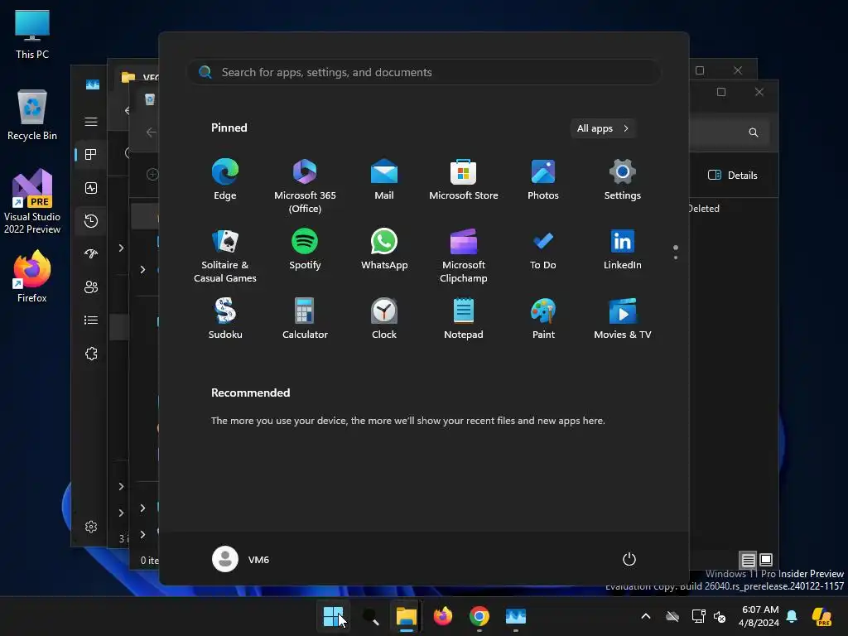Open Movies & TV app

coord(623,319)
